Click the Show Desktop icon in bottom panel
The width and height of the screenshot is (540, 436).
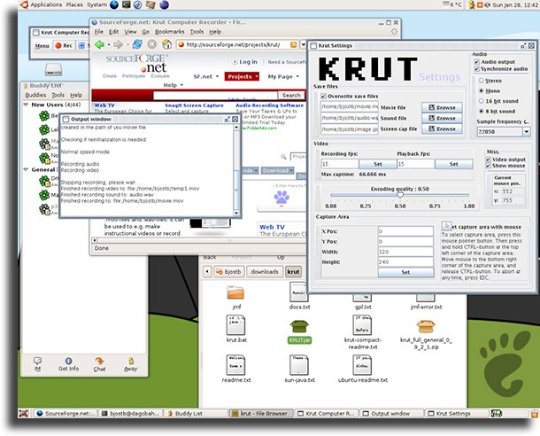tap(23, 413)
